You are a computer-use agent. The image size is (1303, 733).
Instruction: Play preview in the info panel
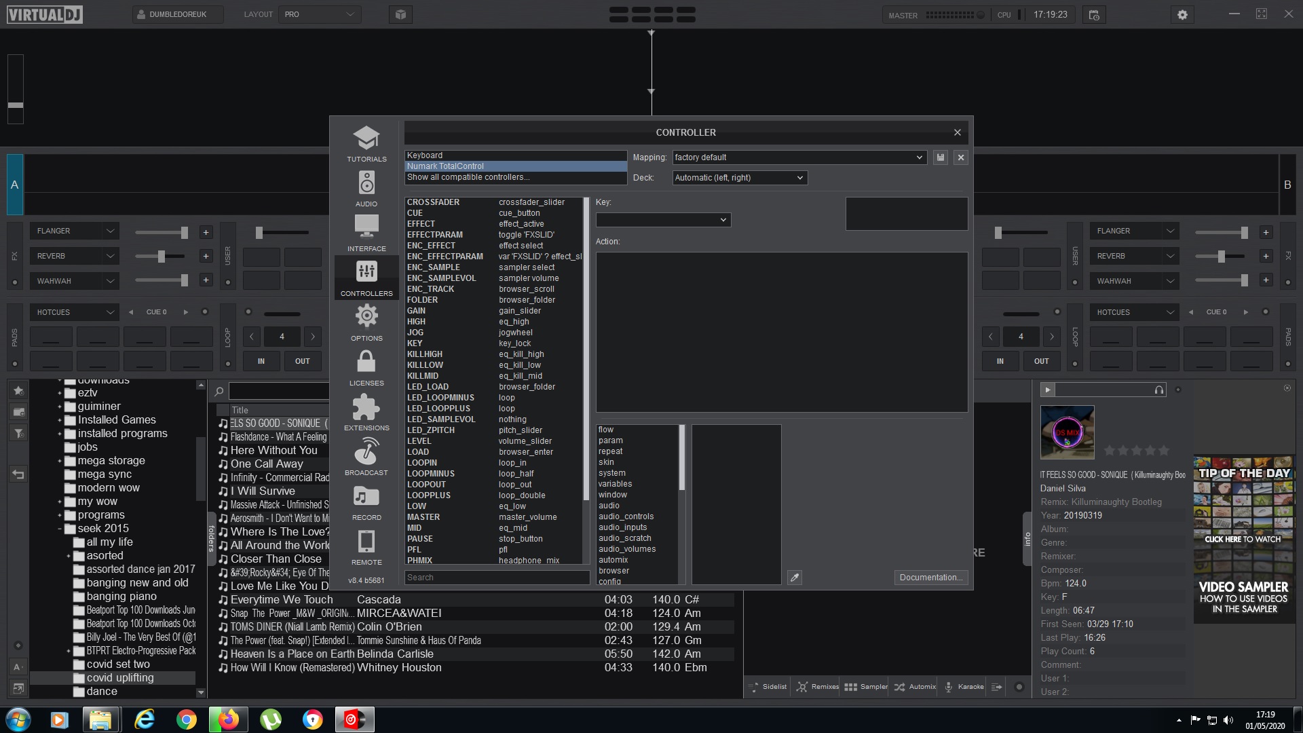tap(1048, 390)
